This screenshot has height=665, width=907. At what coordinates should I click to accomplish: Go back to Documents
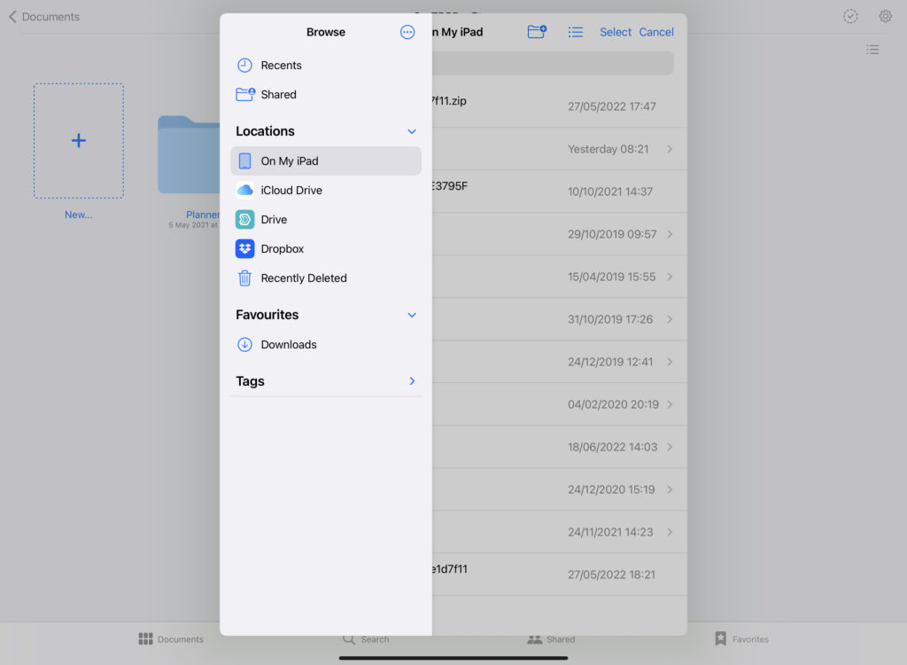43,17
